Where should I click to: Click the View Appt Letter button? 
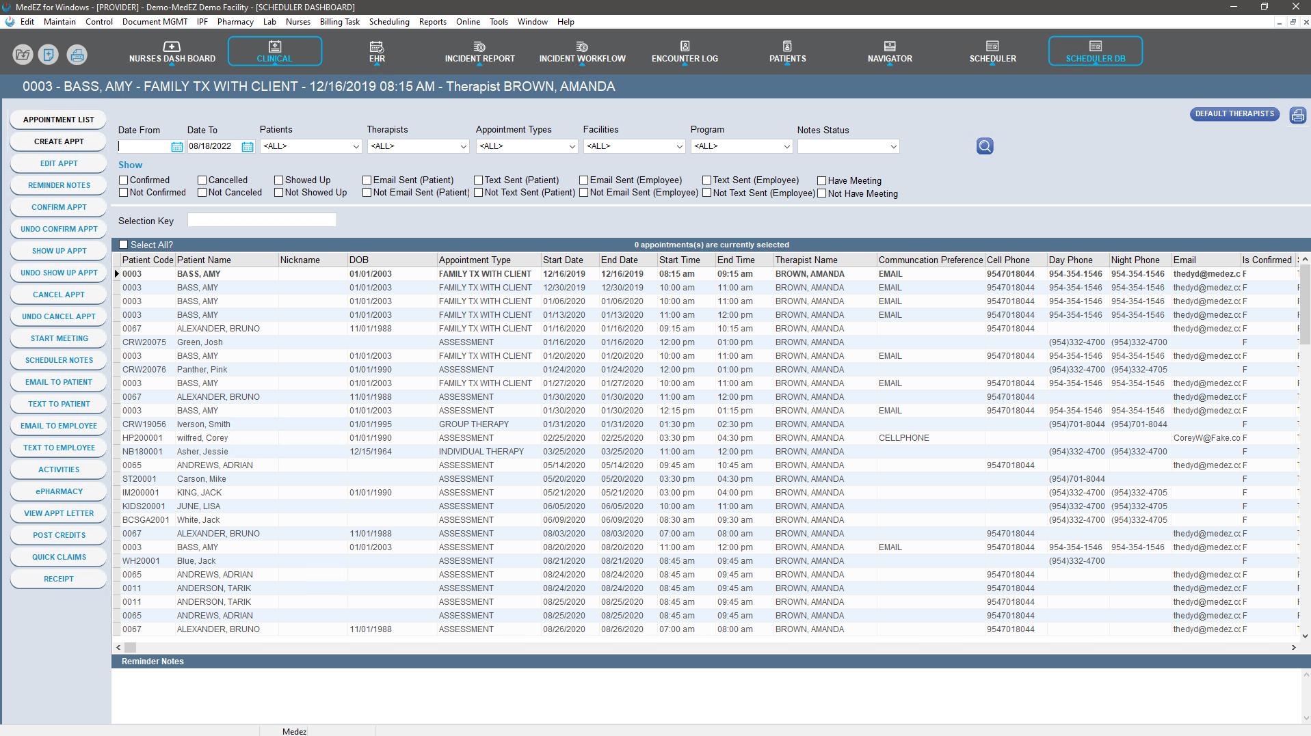pyautogui.click(x=59, y=513)
